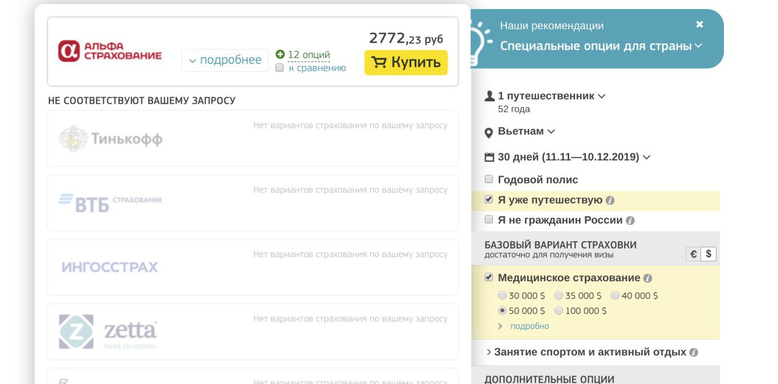Click the price 2772,23 руб
Screen dimensions: 778x384
(406, 38)
